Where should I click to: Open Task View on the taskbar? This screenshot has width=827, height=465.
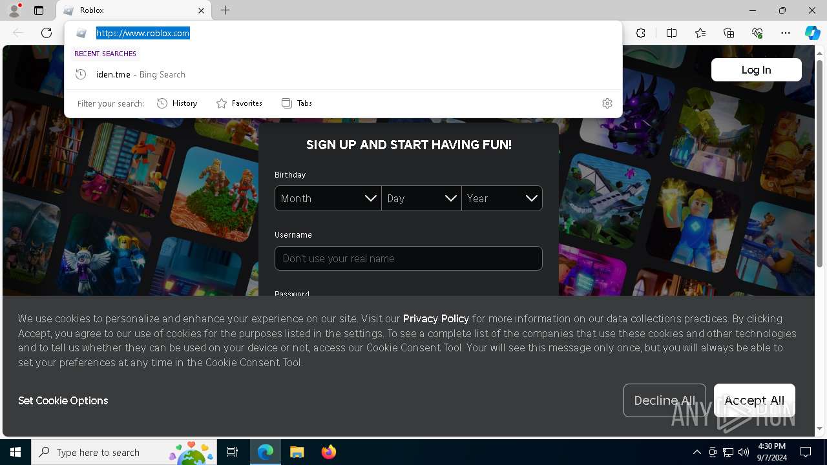(x=233, y=452)
